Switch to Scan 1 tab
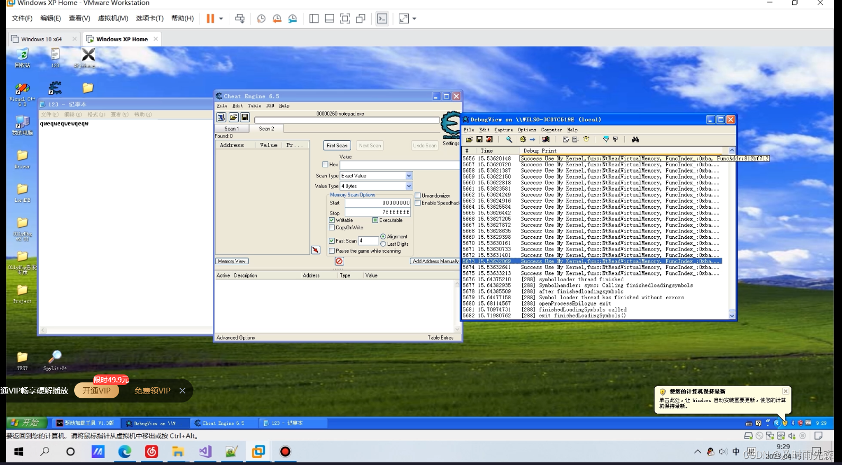Viewport: 842px width, 465px height. [x=231, y=129]
